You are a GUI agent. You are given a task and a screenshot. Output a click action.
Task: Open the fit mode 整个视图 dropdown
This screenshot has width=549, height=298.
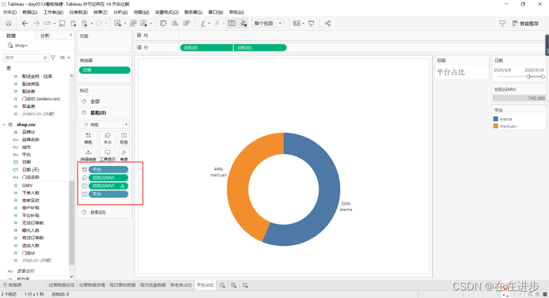(267, 23)
